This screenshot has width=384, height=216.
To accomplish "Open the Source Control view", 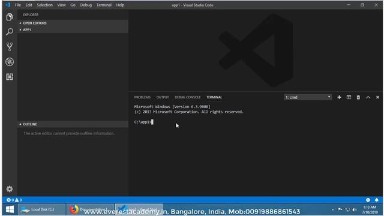I will 10,47.
